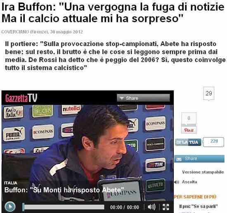Click the blue Share bar in sidebar
Image resolution: width=227 pixels, height=213 pixels.
click(199, 159)
